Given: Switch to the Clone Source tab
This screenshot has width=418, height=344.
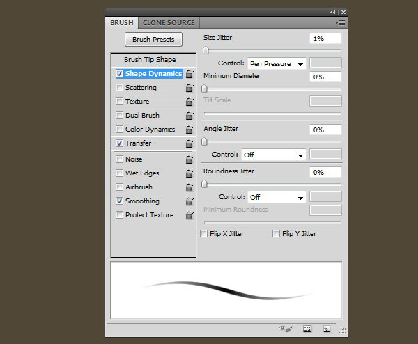Looking at the screenshot, I should coord(169,23).
